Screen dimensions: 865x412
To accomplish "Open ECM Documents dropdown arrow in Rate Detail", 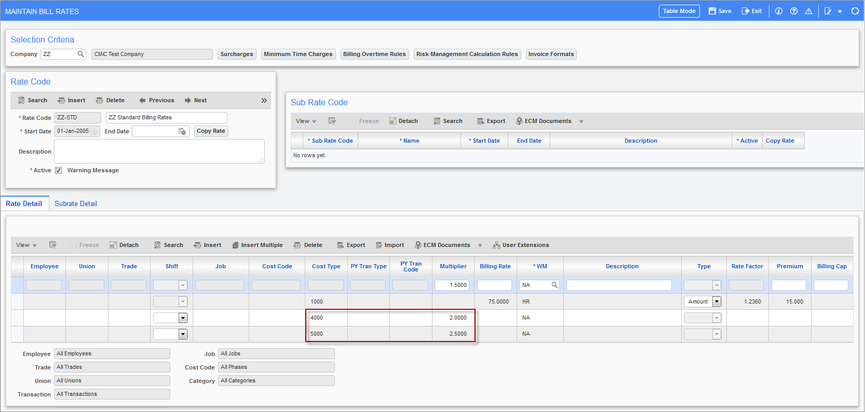I will [480, 245].
